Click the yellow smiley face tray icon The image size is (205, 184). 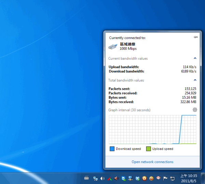click(x=151, y=178)
